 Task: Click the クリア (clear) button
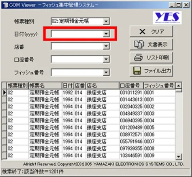[151, 31]
